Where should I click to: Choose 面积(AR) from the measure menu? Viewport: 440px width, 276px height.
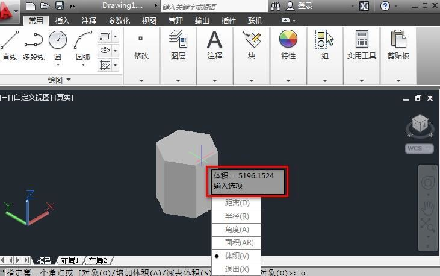click(237, 242)
